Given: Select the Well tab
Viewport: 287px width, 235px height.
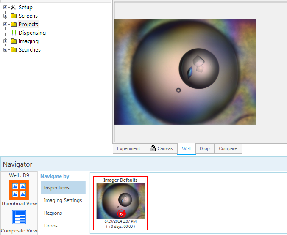Looking at the screenshot, I should tap(187, 149).
